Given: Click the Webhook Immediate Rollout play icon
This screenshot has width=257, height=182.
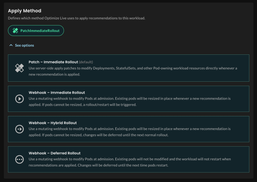Looking at the screenshot, I should [x=19, y=99].
